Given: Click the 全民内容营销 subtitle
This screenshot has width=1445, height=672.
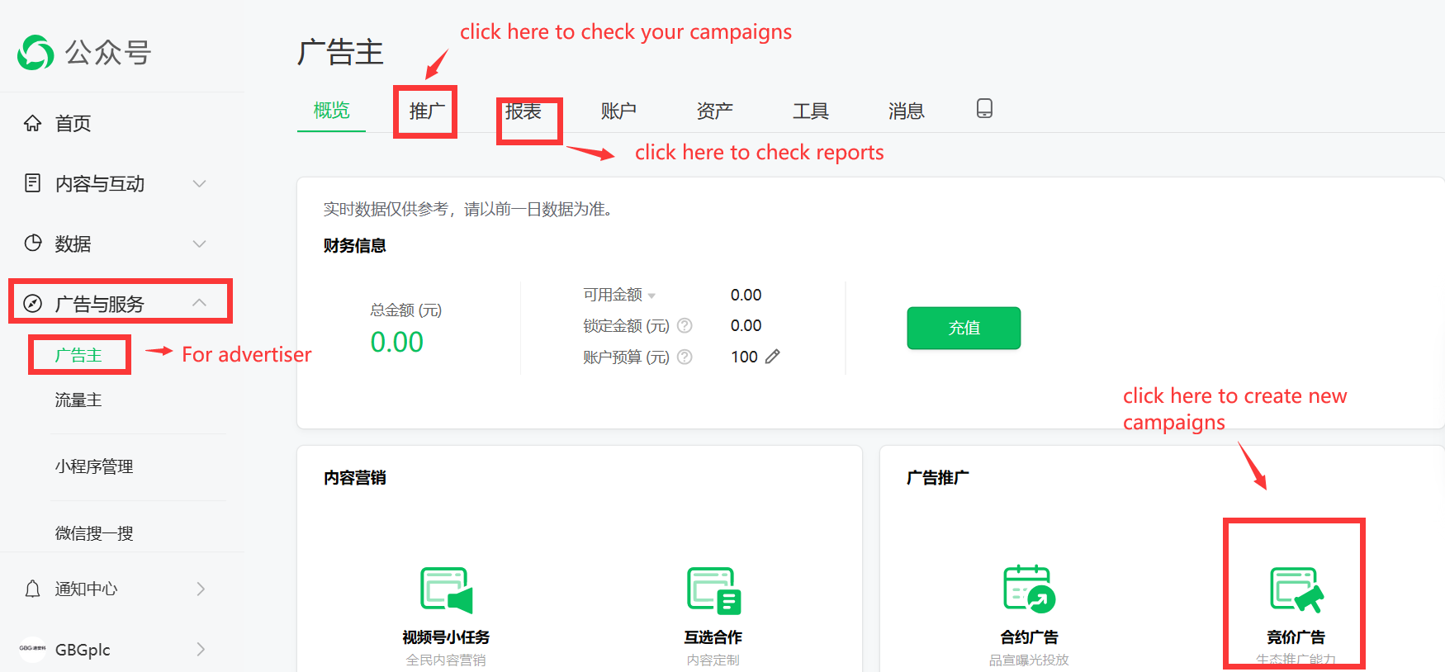Looking at the screenshot, I should pos(446,660).
